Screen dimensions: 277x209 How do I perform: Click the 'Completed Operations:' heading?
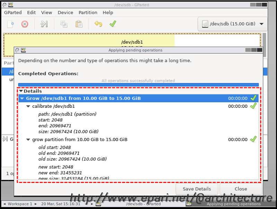(x=48, y=73)
